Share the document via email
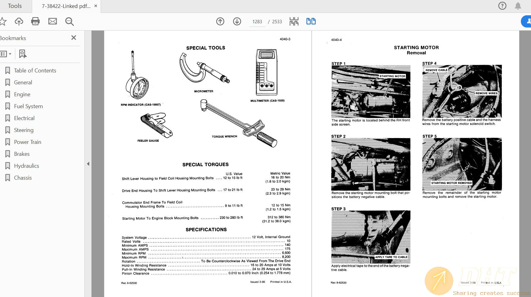Viewport: 531px width, 297px height. click(52, 21)
